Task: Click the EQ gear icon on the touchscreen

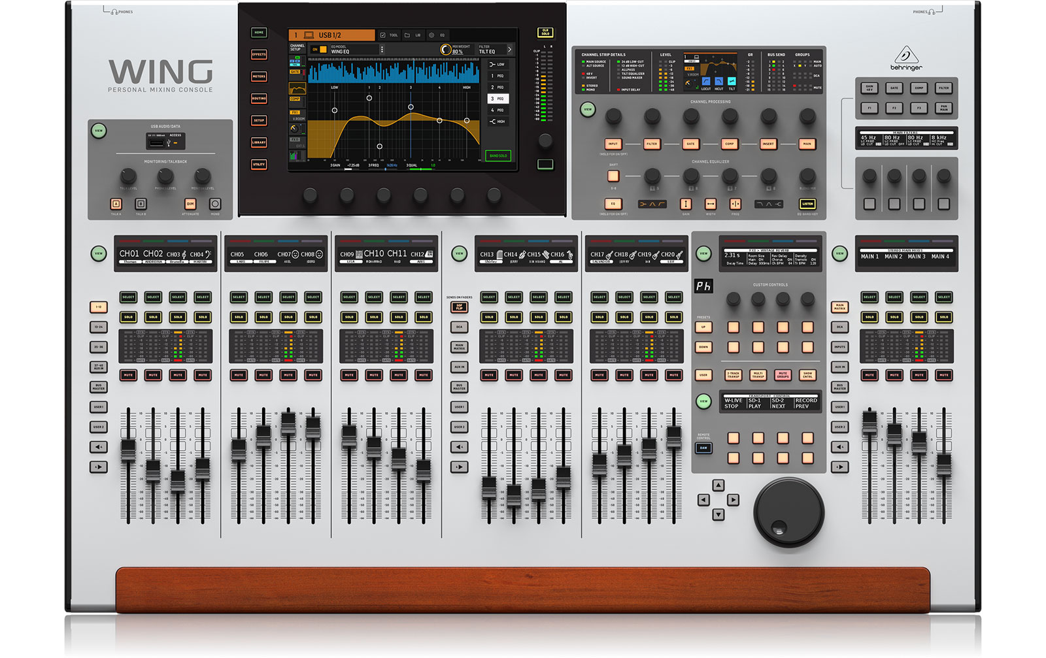Action: (431, 35)
